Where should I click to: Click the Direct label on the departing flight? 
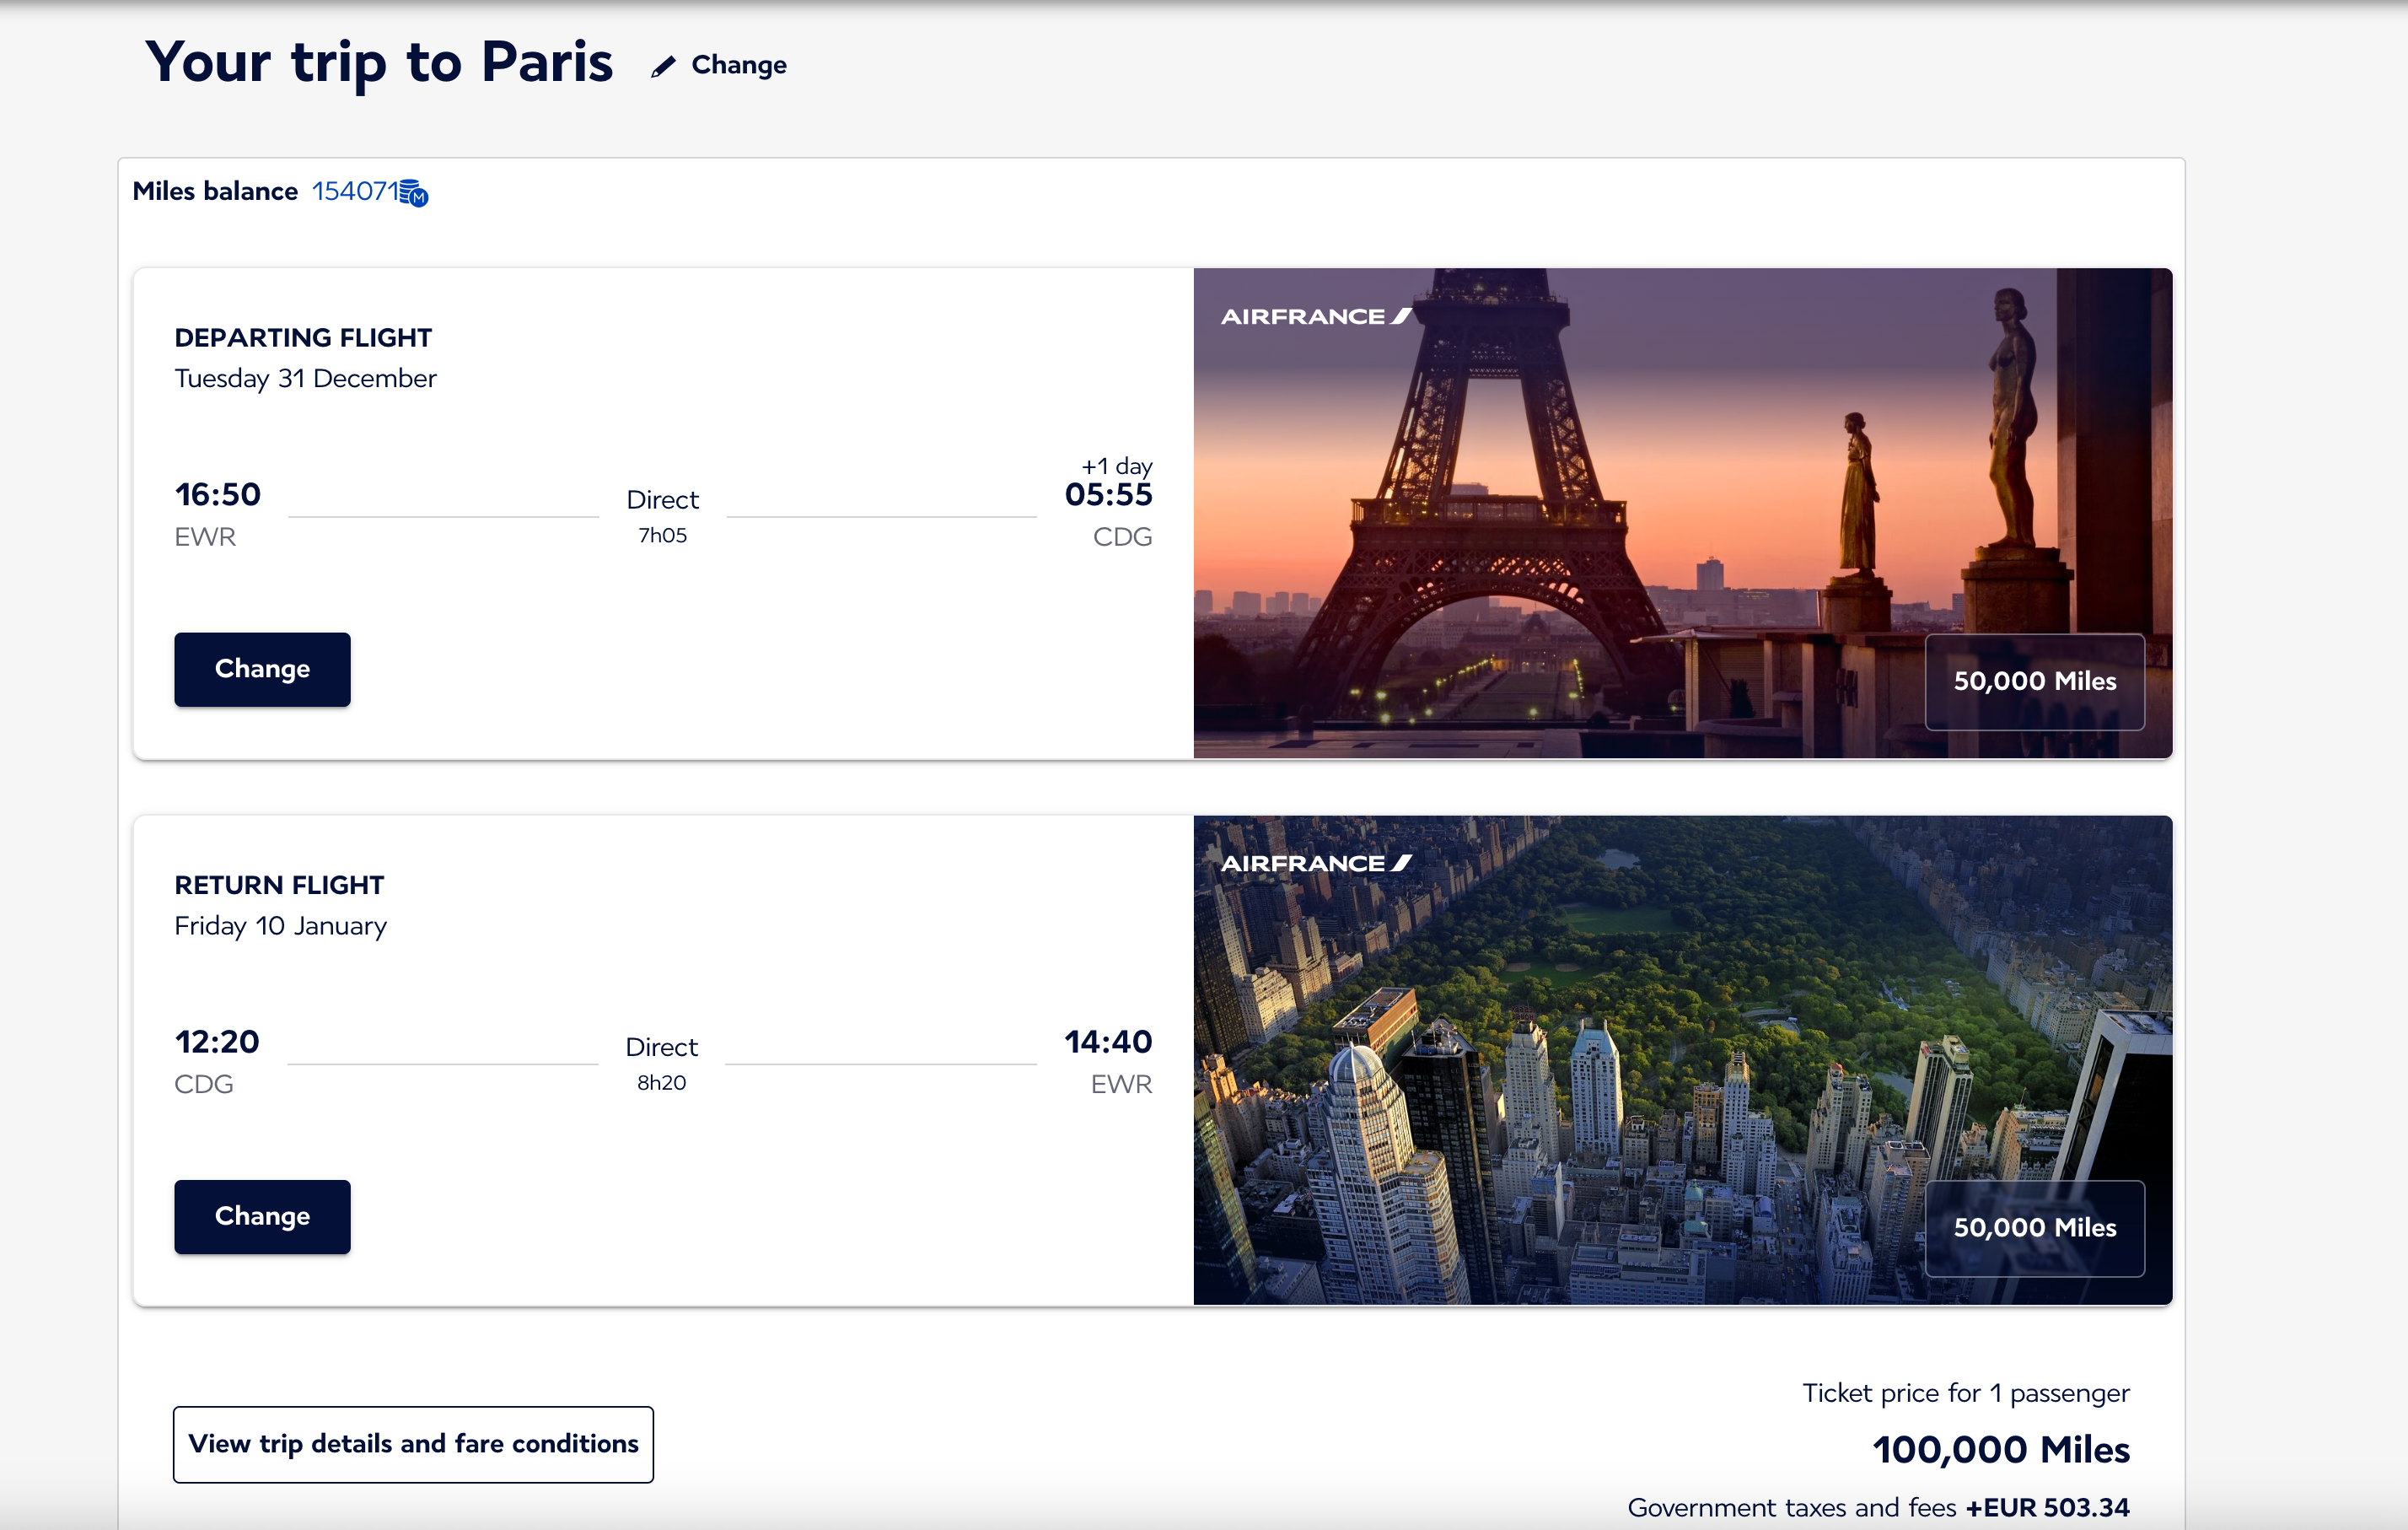coord(662,499)
